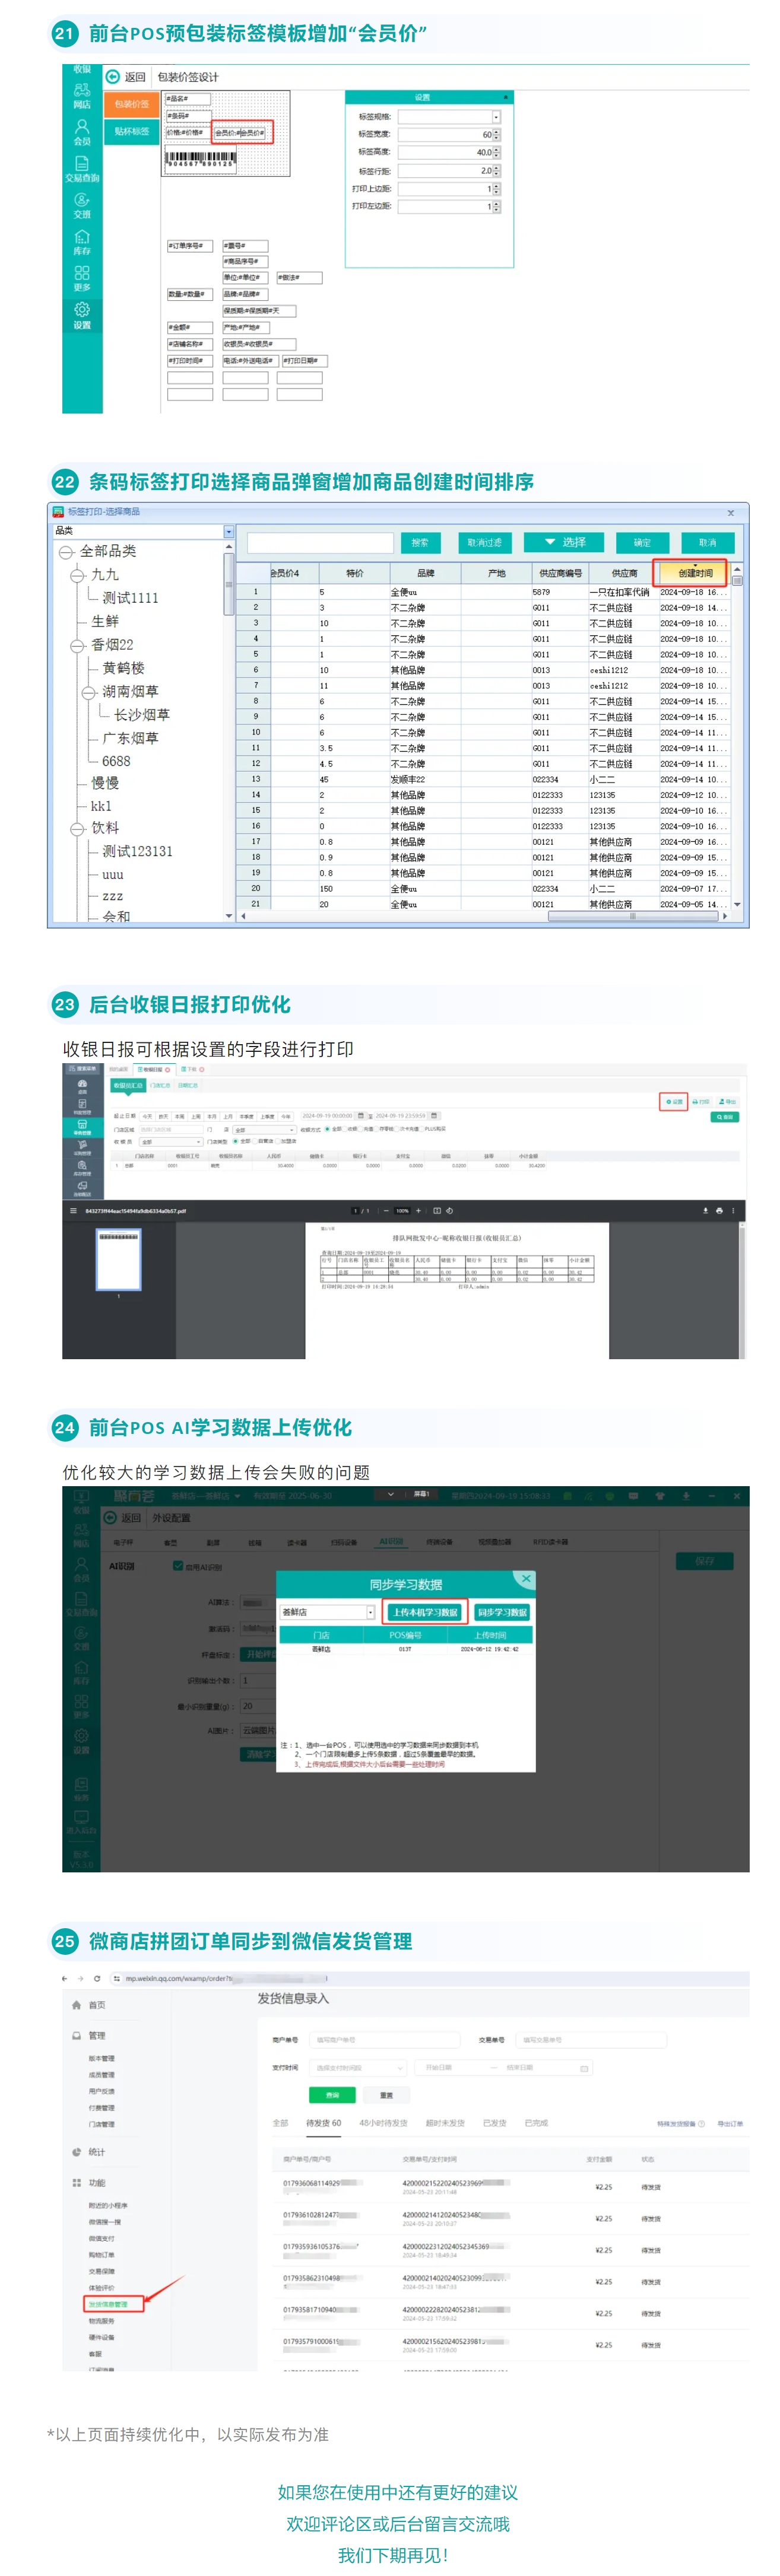
Task: Click 返回 back arrow in 外设配置
Action: click(x=111, y=1517)
